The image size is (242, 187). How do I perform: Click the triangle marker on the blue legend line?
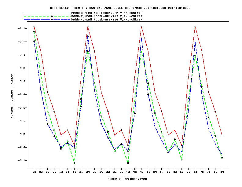[52, 20]
